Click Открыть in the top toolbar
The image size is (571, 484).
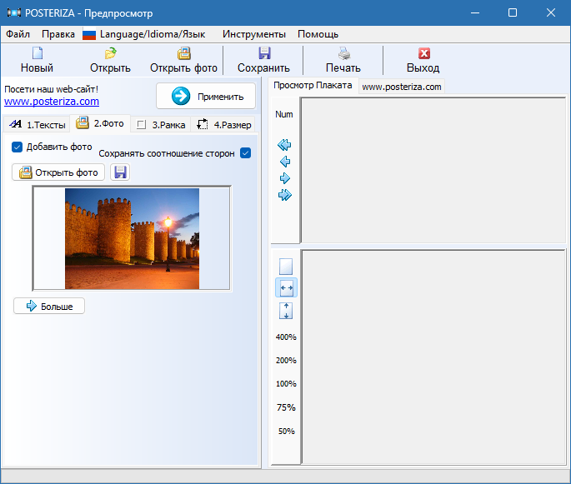tap(110, 60)
